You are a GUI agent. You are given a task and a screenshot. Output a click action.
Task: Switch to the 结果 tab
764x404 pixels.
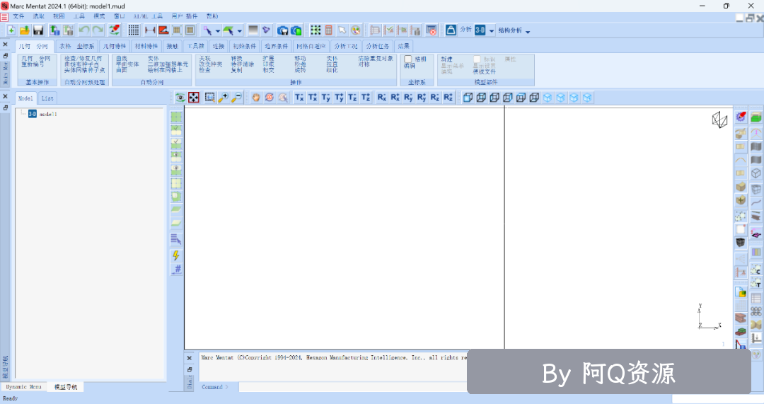click(403, 46)
